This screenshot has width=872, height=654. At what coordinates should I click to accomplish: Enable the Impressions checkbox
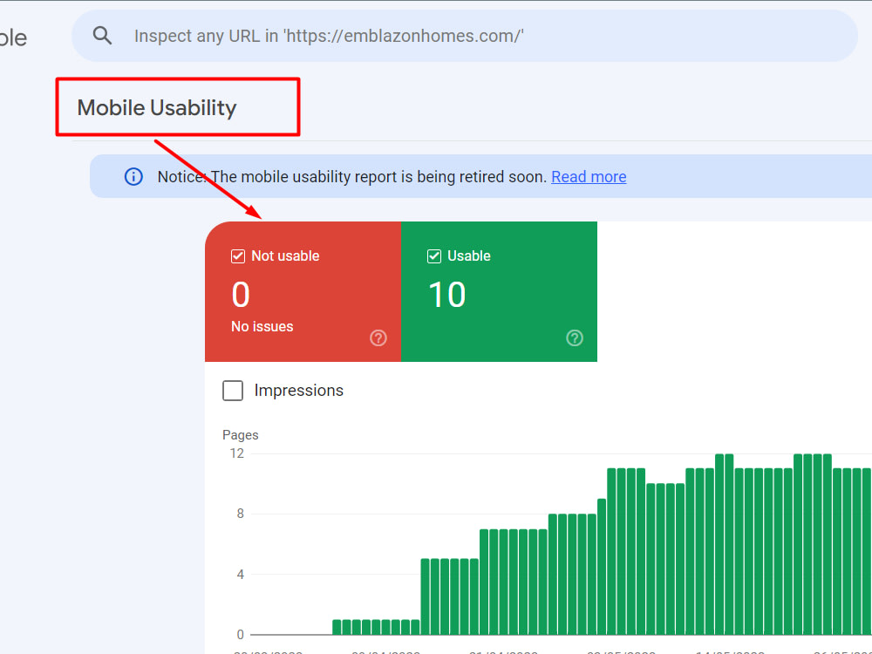(233, 391)
